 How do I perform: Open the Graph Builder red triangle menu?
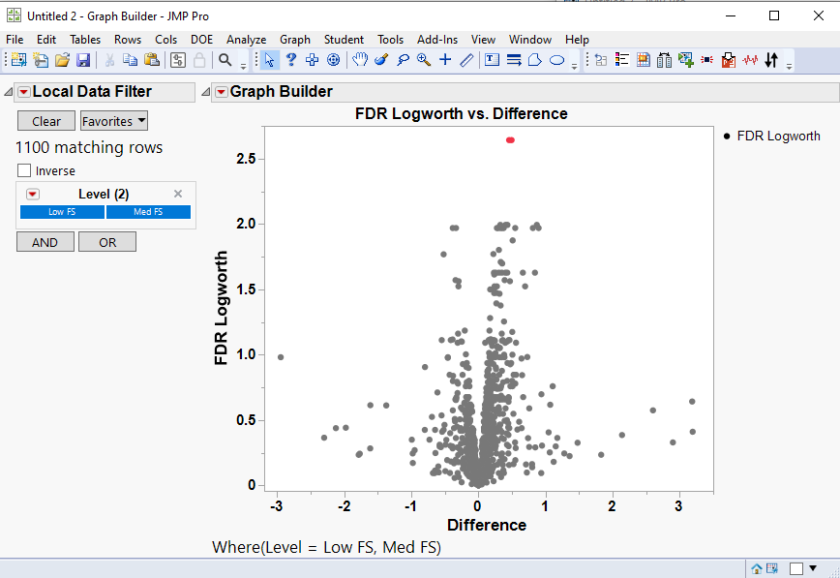pos(222,91)
